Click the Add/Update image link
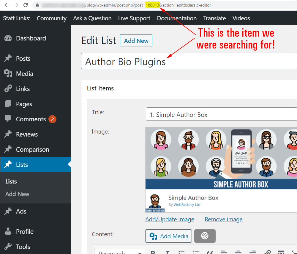 pyautogui.click(x=170, y=219)
